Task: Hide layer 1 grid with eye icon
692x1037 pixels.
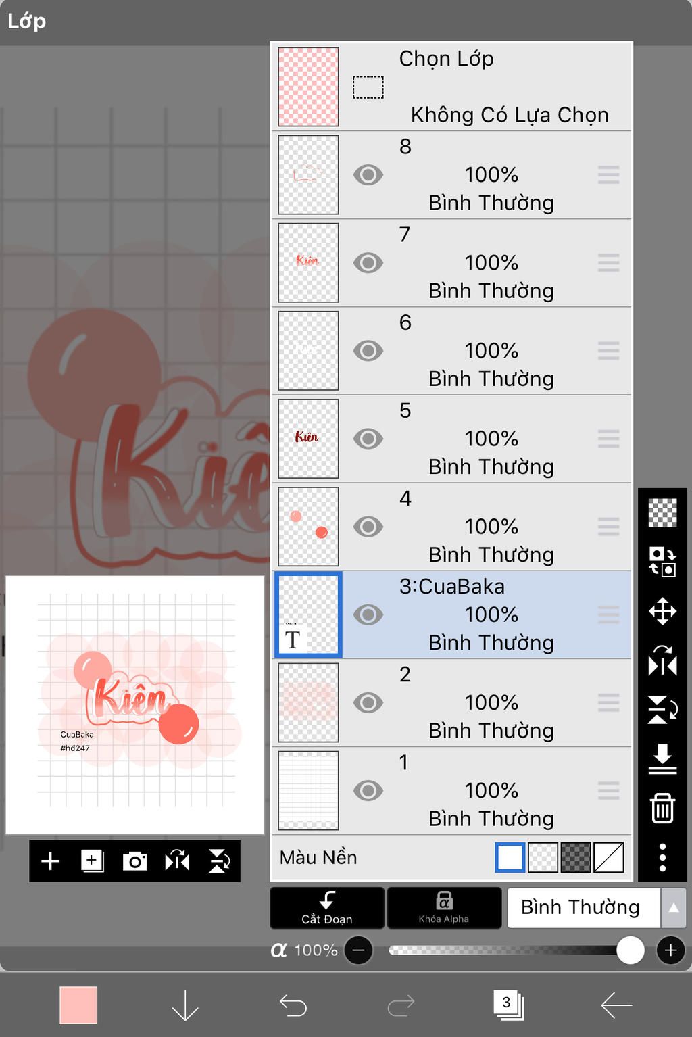Action: click(368, 790)
